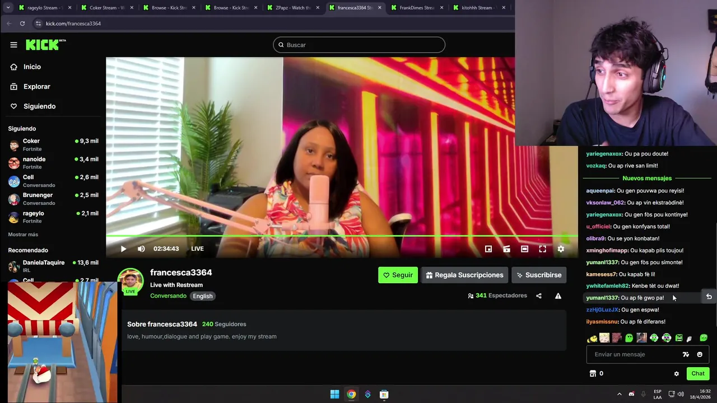Expand list with Mostrar más
This screenshot has height=403, width=717.
(x=23, y=235)
